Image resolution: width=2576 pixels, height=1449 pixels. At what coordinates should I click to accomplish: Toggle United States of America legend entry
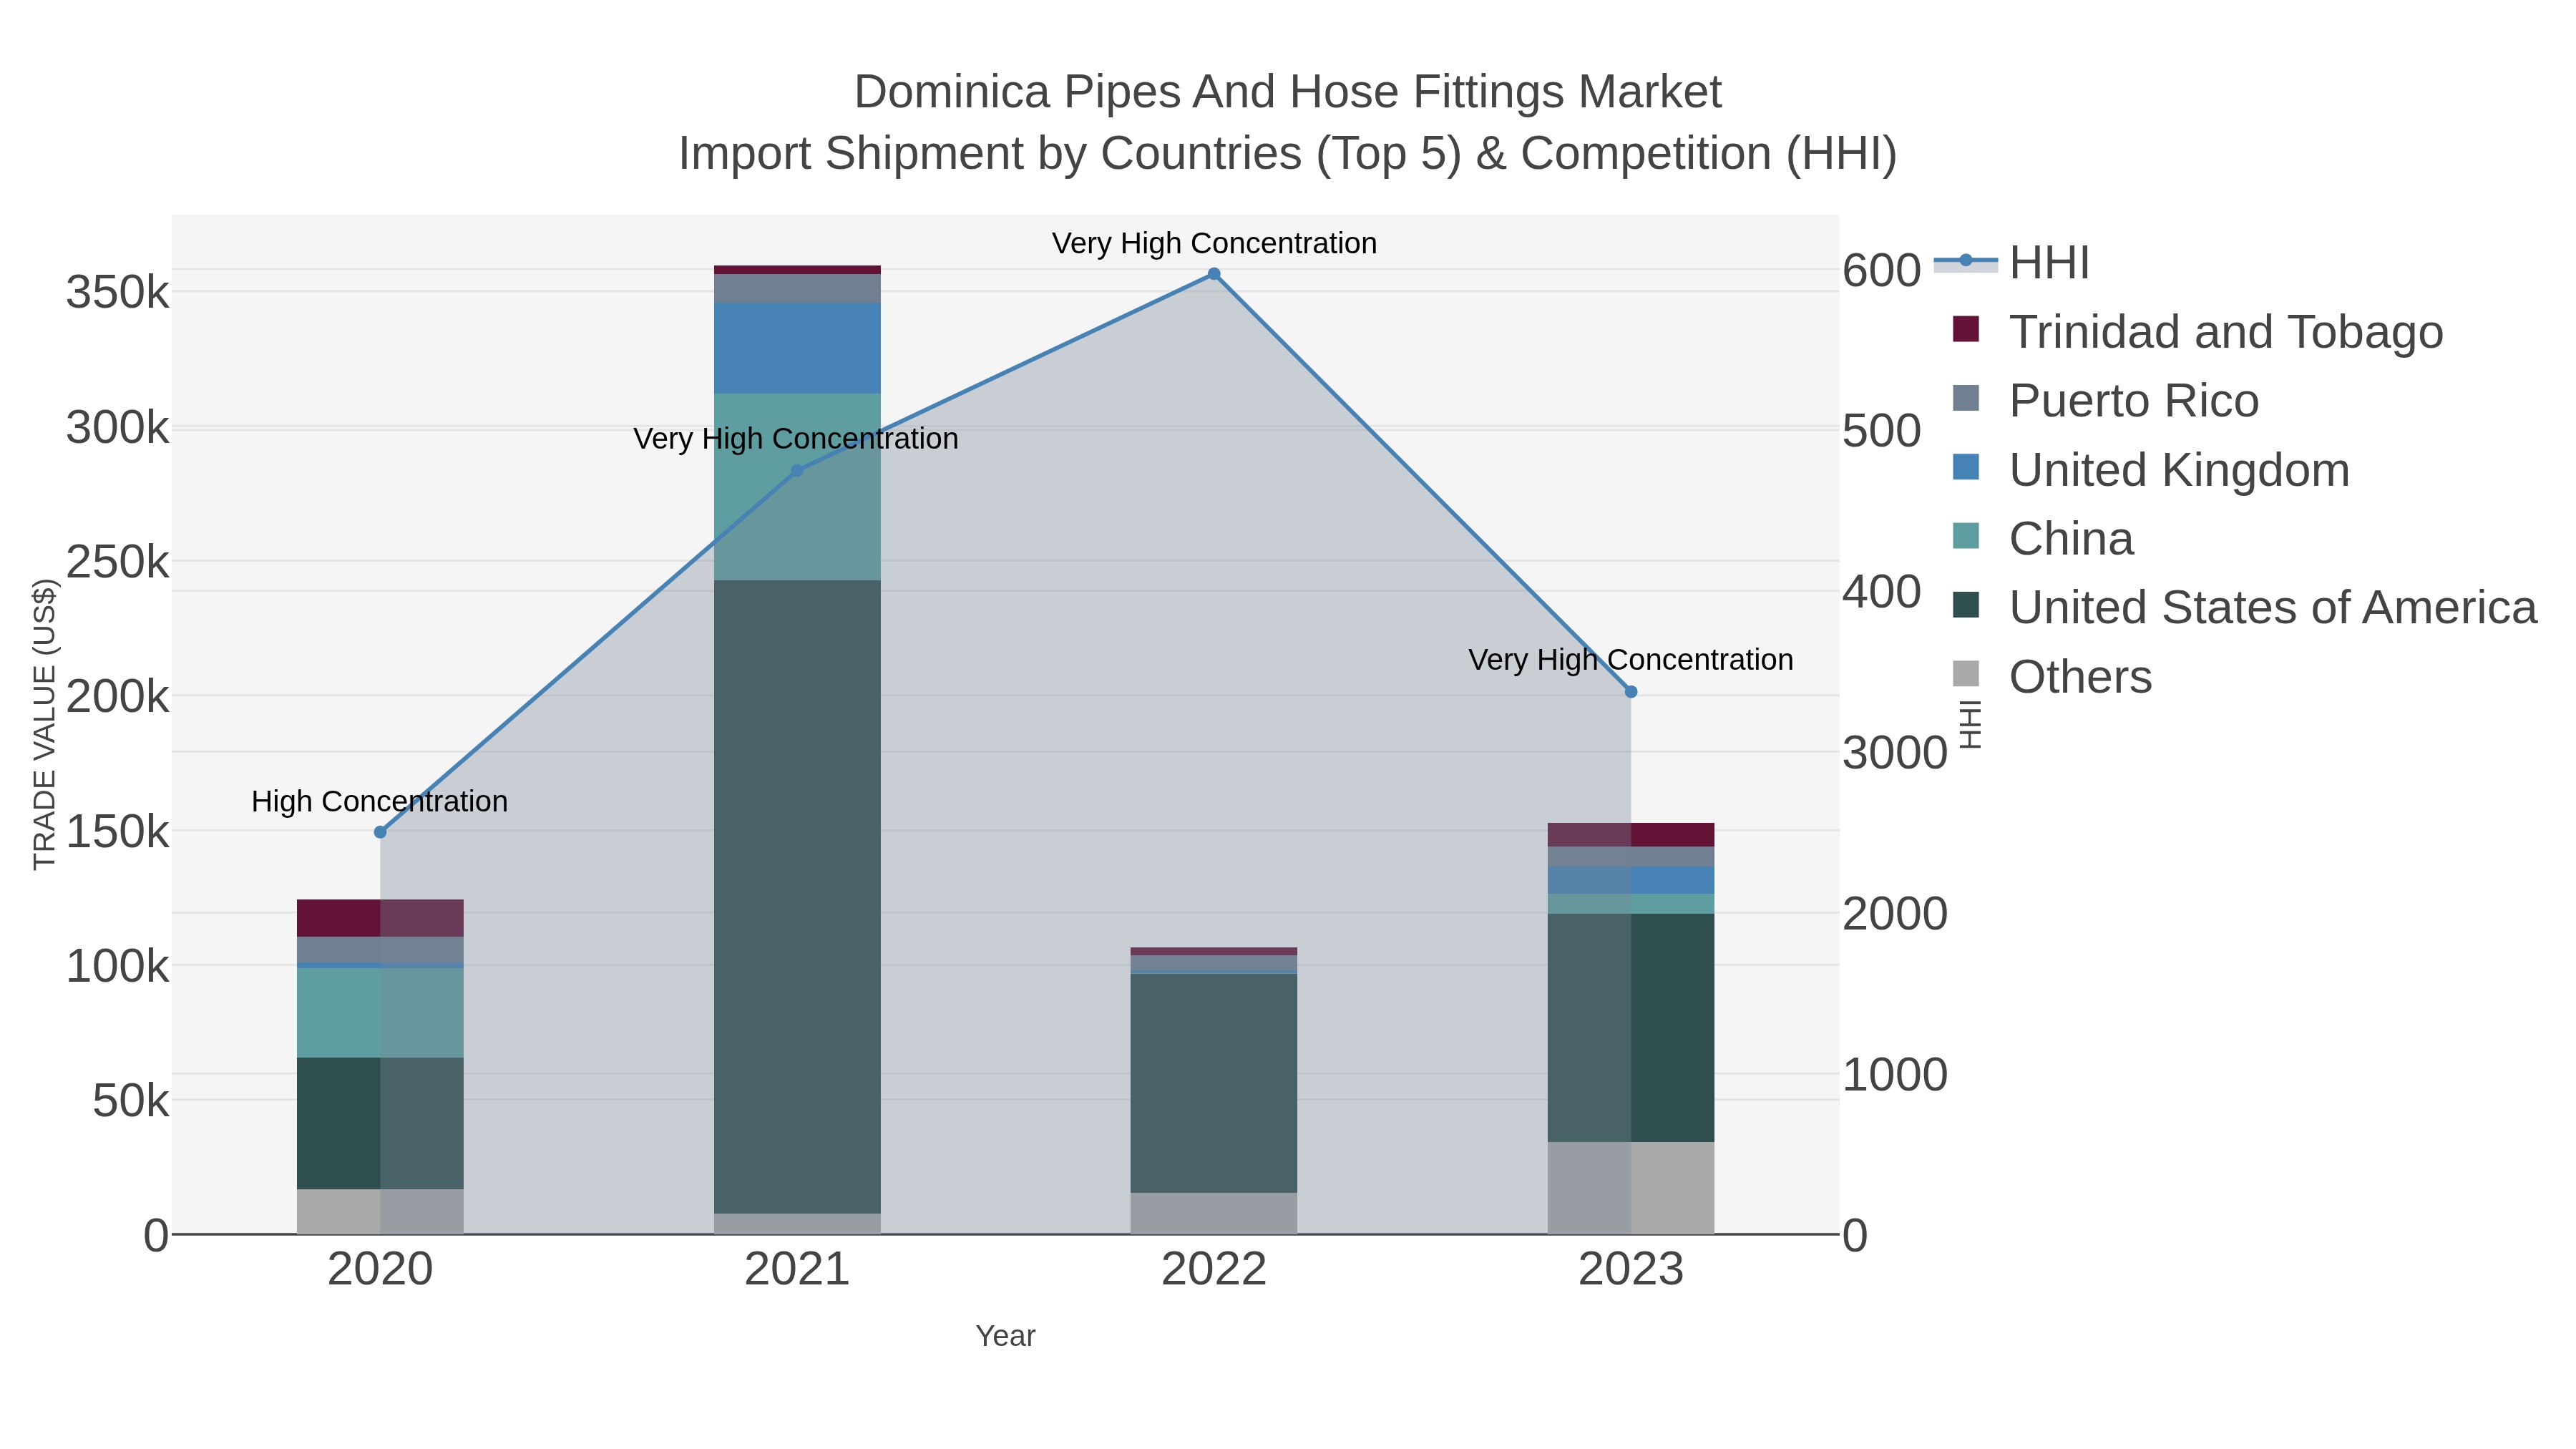(2244, 608)
